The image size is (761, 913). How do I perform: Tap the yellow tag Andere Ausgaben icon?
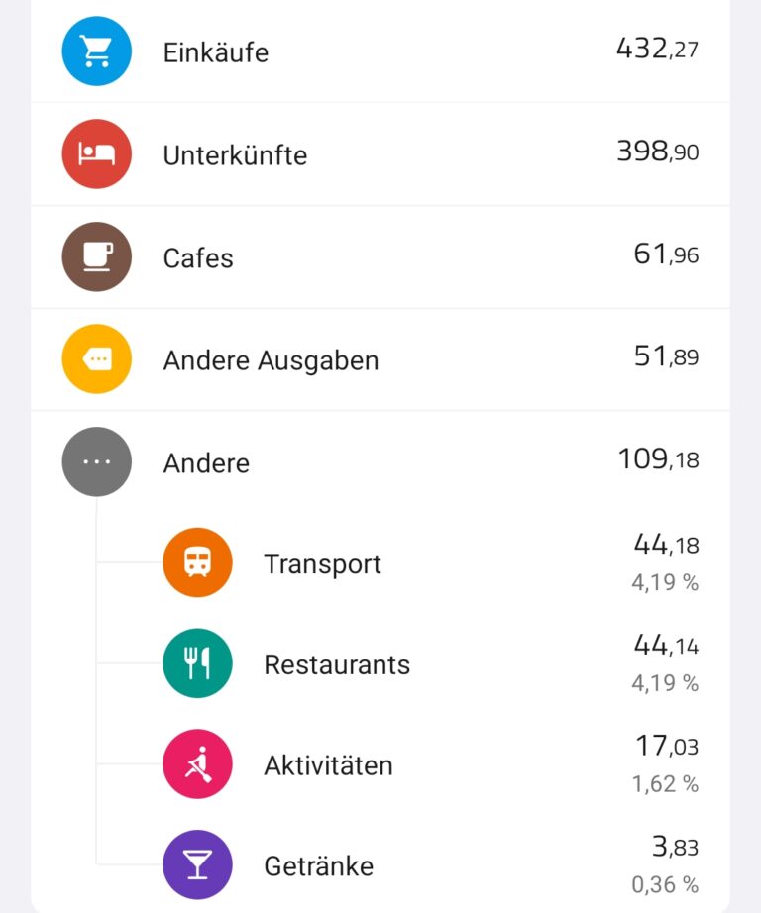(x=97, y=359)
